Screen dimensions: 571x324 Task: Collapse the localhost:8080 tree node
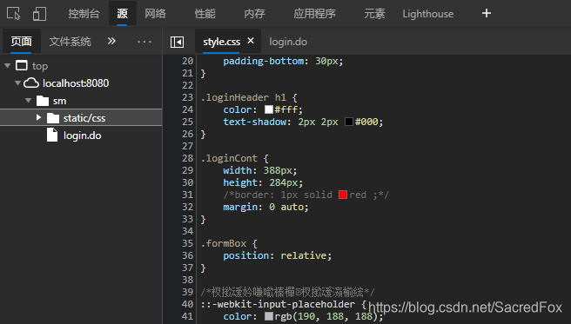(17, 83)
